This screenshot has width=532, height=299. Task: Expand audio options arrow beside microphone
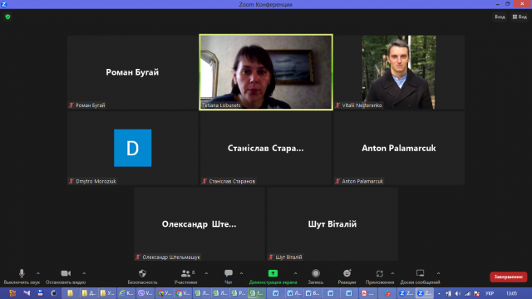(38, 273)
